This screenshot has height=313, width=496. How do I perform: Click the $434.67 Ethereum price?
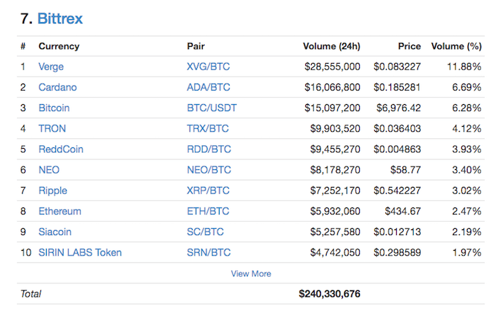click(402, 211)
